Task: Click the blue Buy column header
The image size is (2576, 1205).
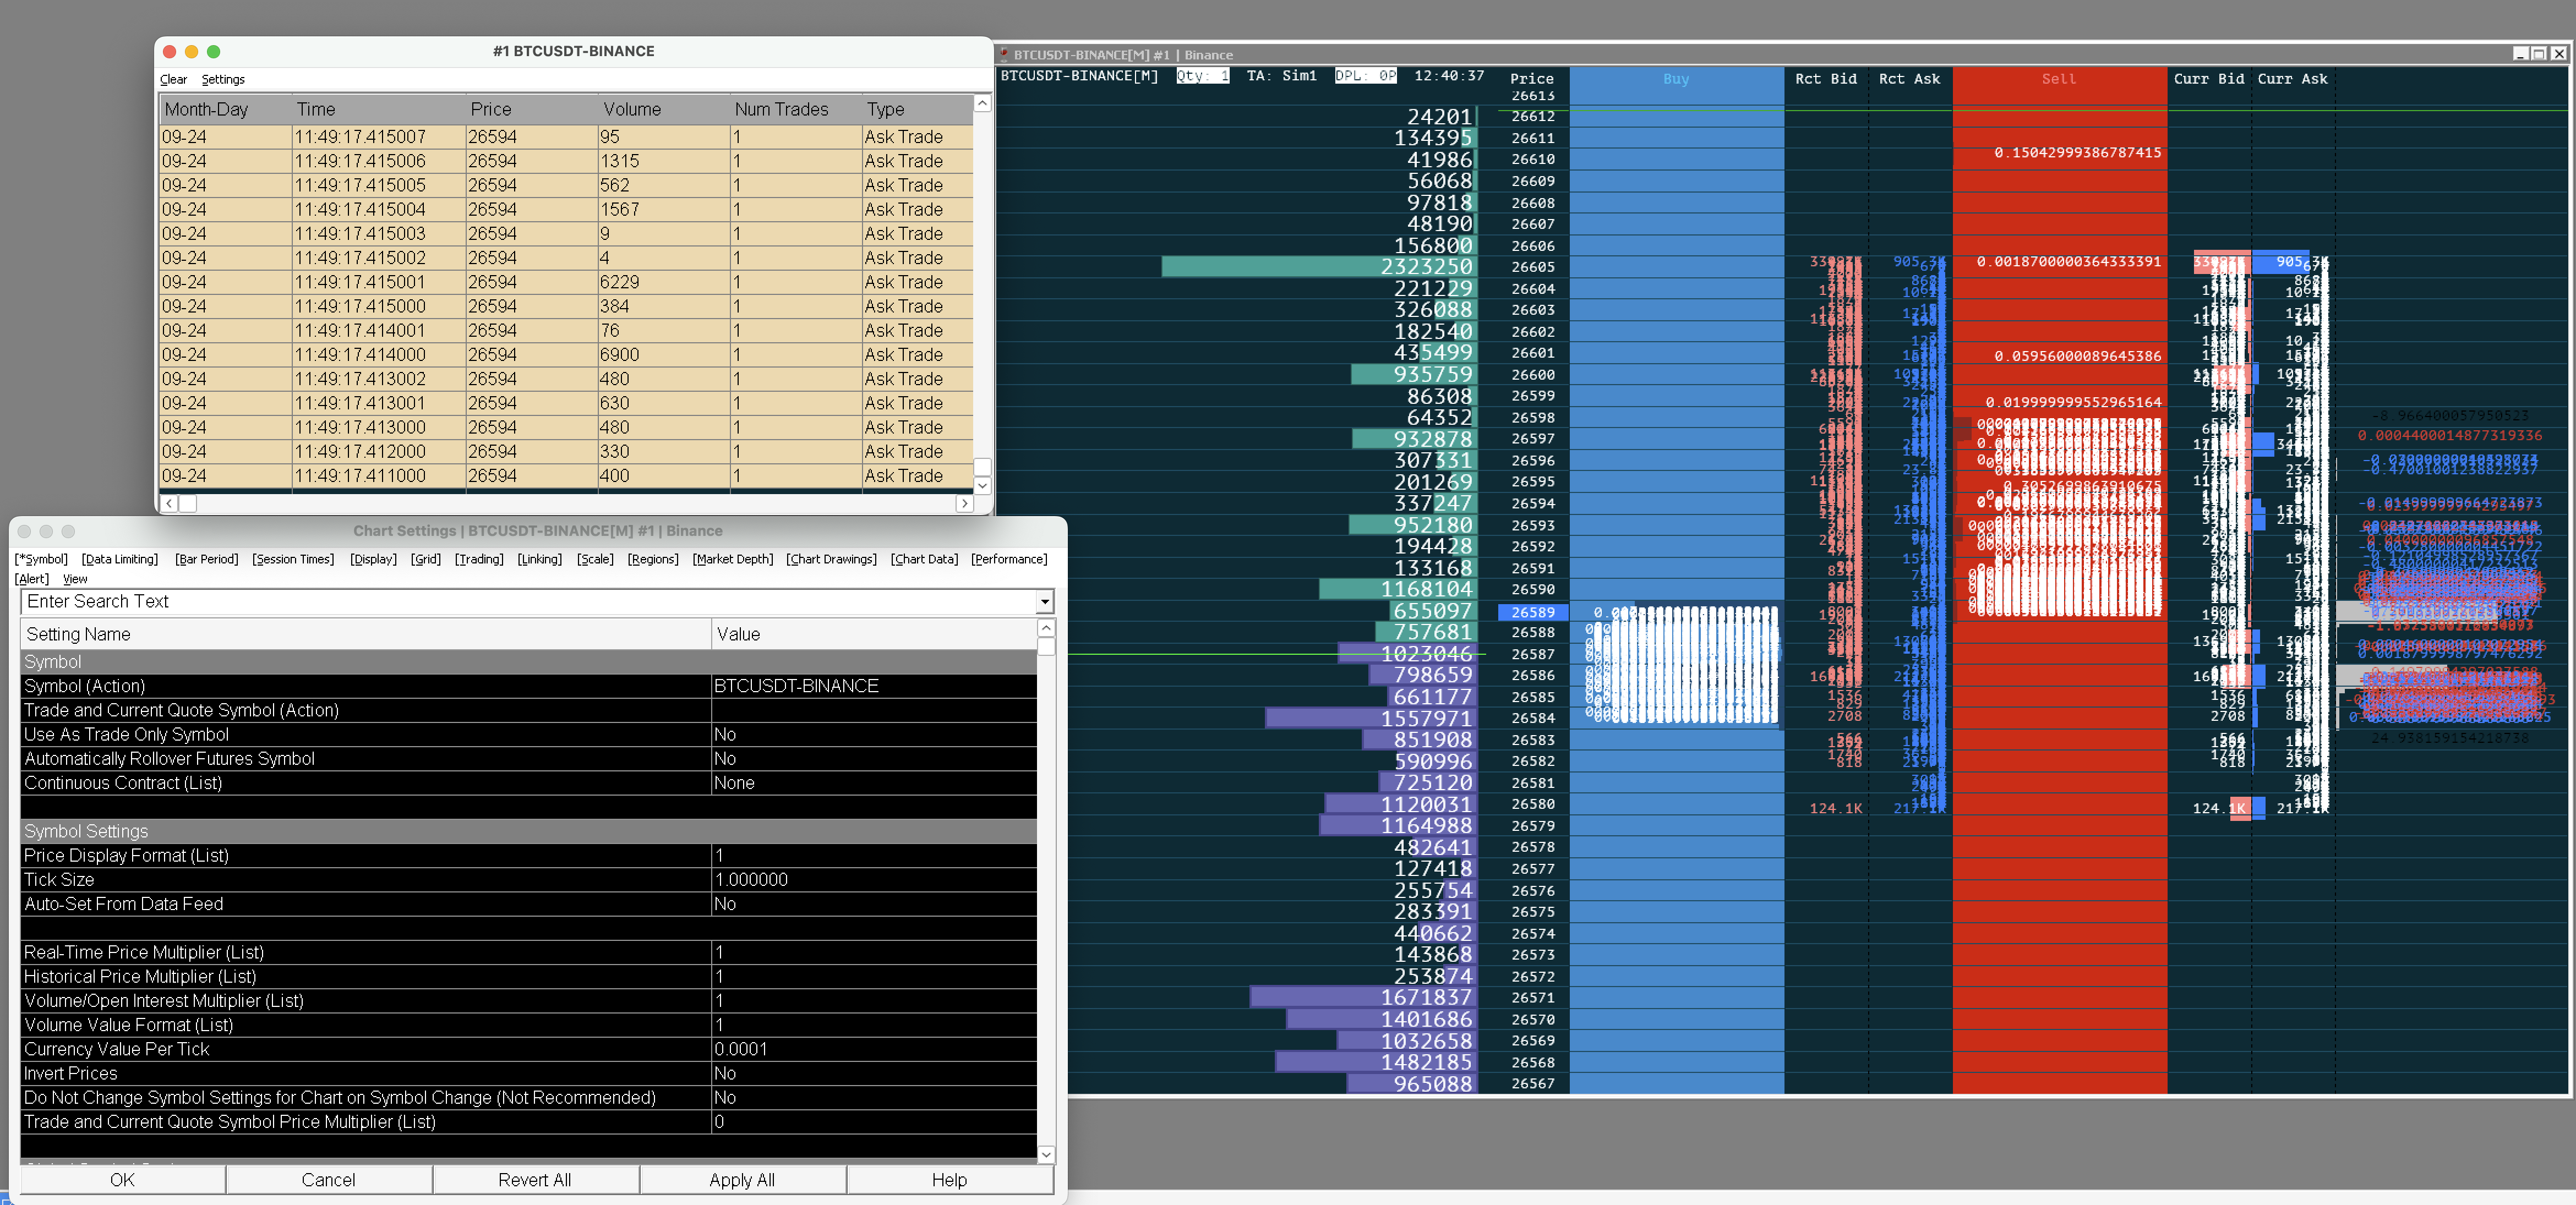Action: (1676, 80)
